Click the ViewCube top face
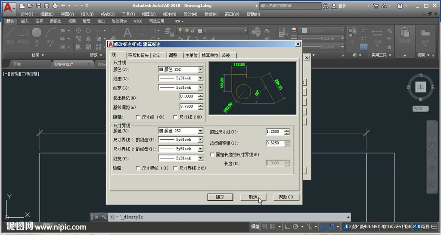 point(421,87)
